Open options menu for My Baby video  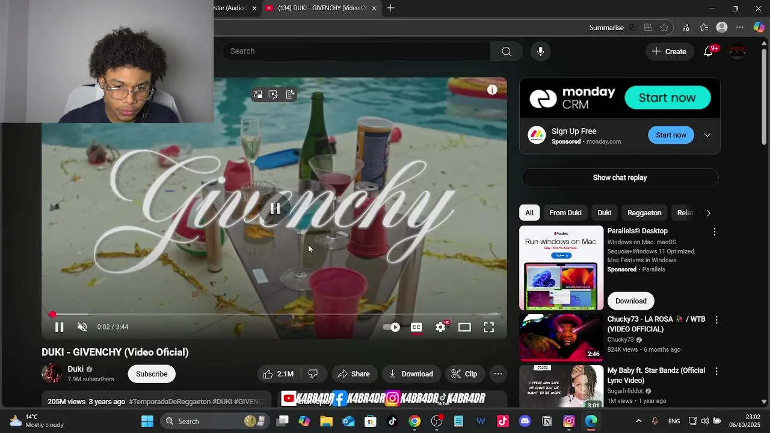(716, 371)
